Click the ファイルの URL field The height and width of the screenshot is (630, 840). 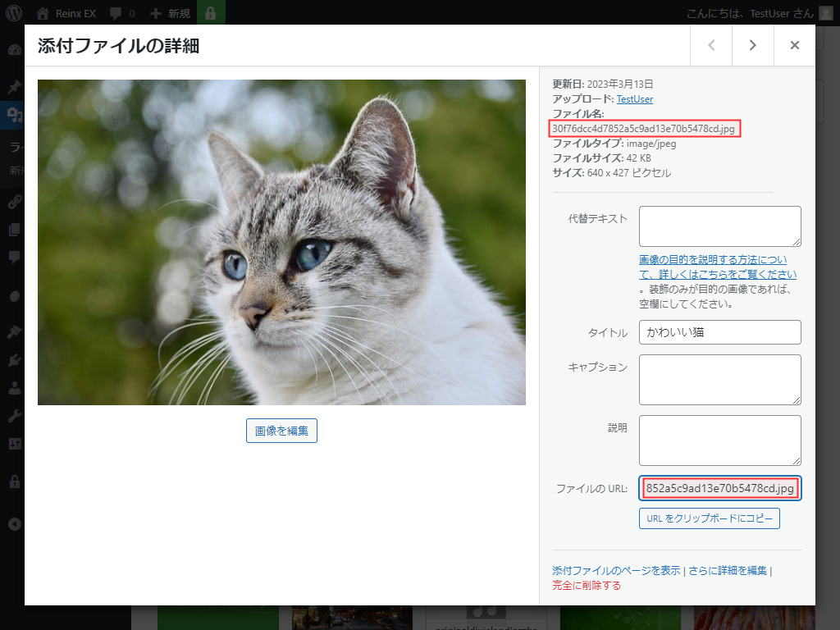(720, 489)
